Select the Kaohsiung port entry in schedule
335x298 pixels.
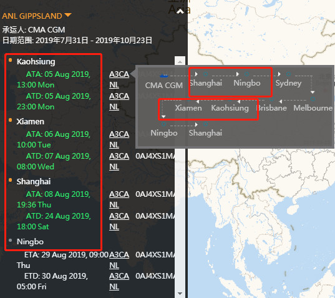click(36, 62)
